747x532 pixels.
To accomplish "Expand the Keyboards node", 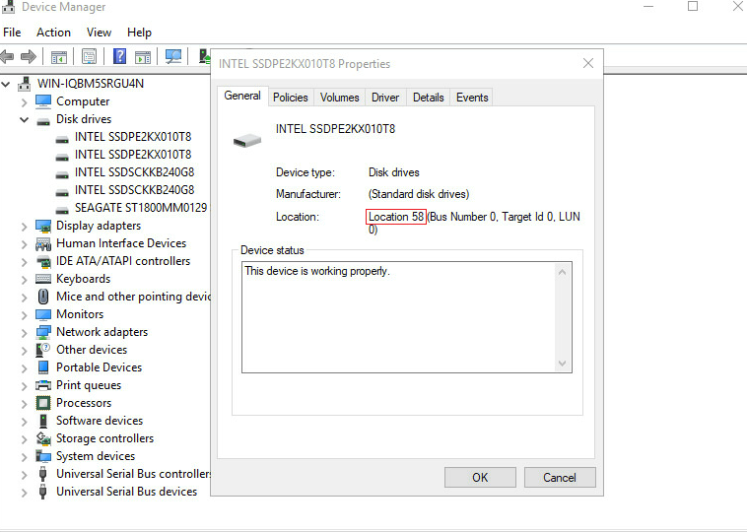I will 24,280.
